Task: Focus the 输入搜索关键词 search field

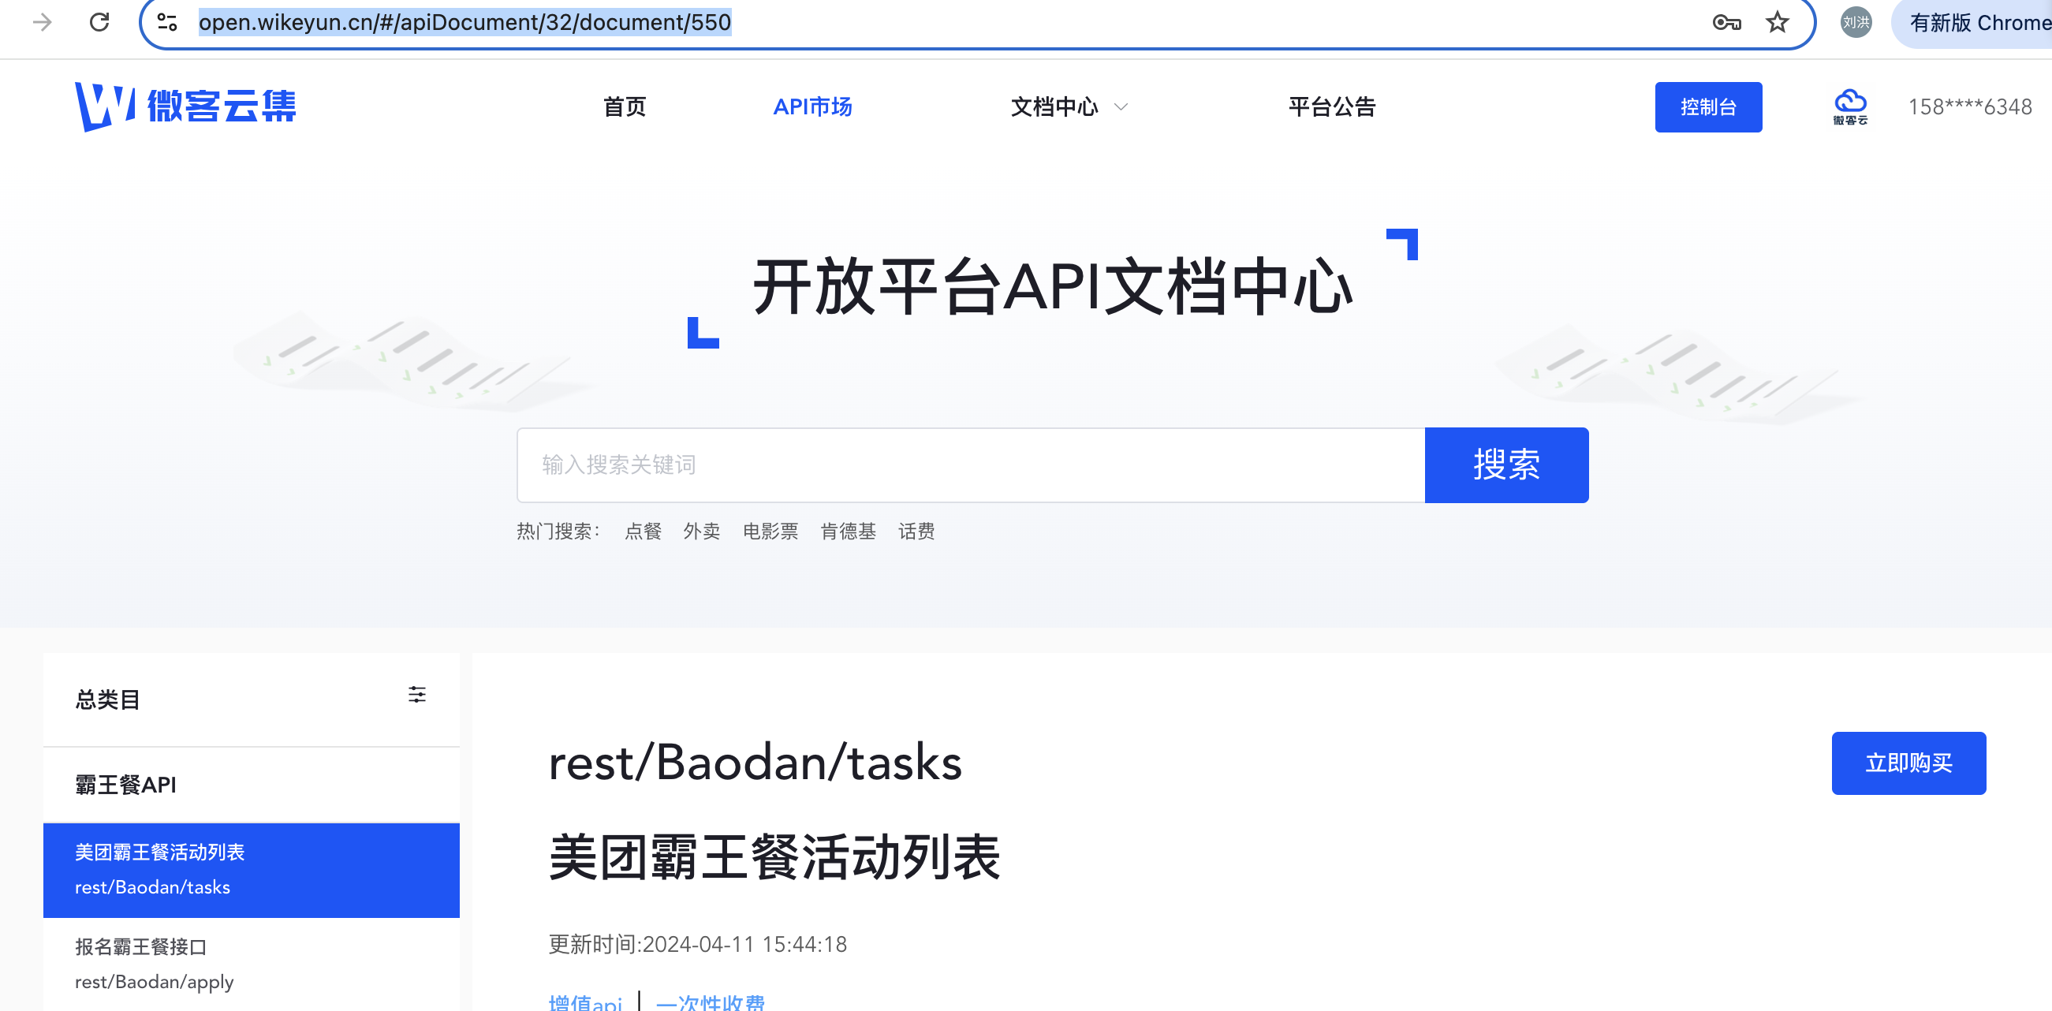Action: pos(969,464)
